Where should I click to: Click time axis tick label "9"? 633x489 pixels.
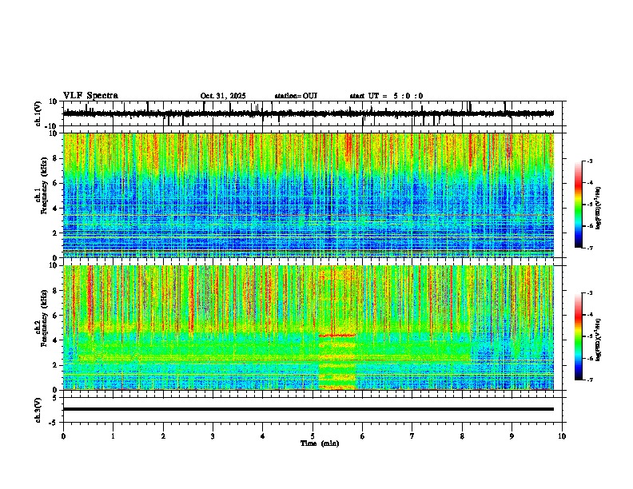coord(512,436)
